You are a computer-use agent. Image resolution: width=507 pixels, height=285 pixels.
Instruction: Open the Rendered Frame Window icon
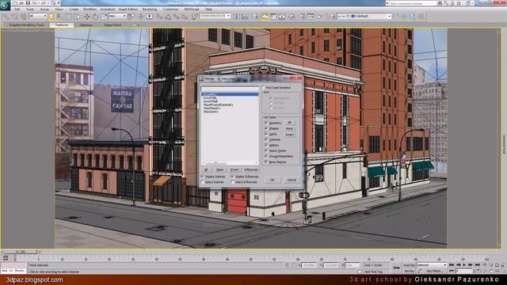[x=311, y=17]
